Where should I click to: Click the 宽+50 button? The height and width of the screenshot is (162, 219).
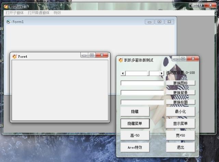[180, 135]
